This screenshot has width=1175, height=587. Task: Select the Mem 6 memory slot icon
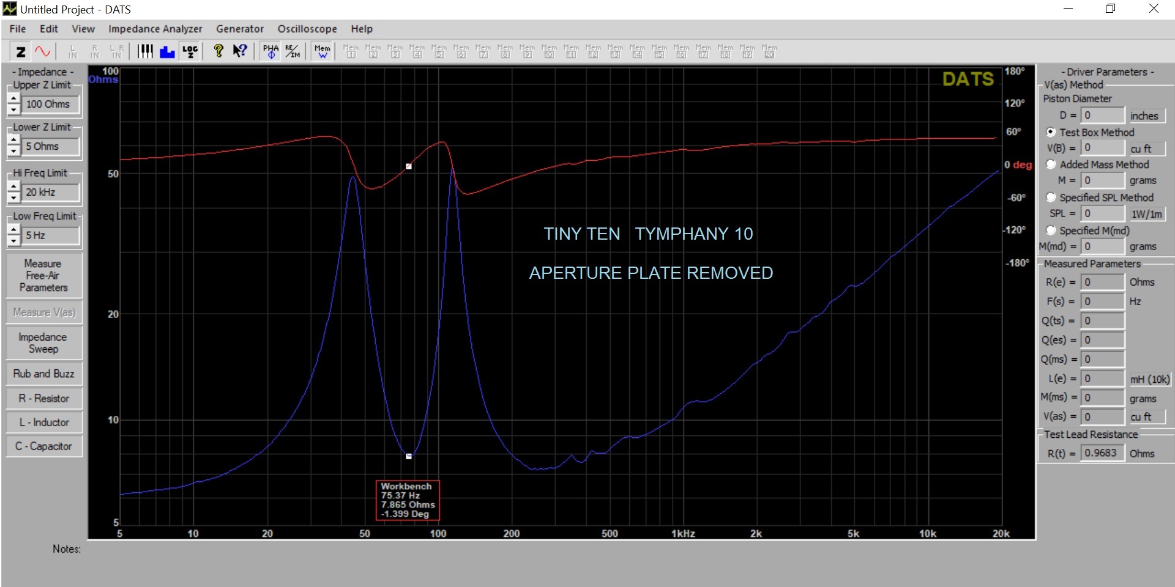(461, 51)
